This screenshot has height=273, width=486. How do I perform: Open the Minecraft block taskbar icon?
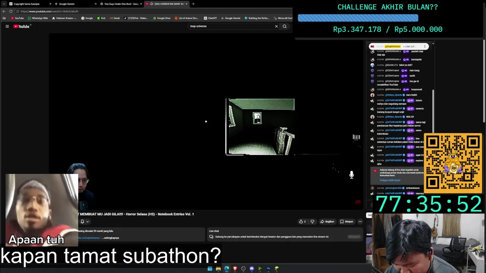pos(277,268)
